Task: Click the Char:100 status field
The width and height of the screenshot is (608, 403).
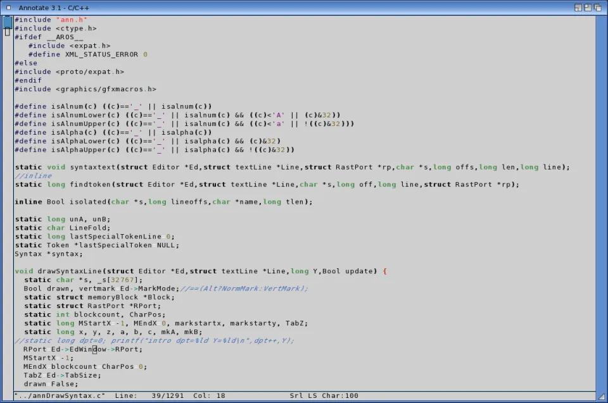Action: 342,395
